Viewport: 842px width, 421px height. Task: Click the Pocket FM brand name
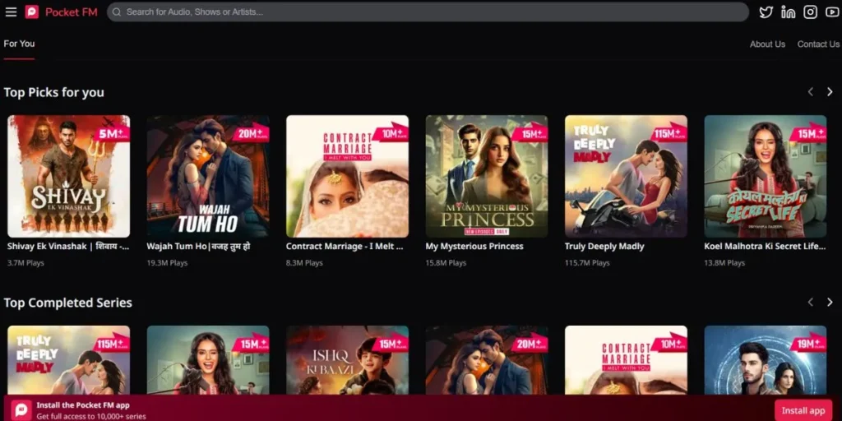[x=72, y=12]
